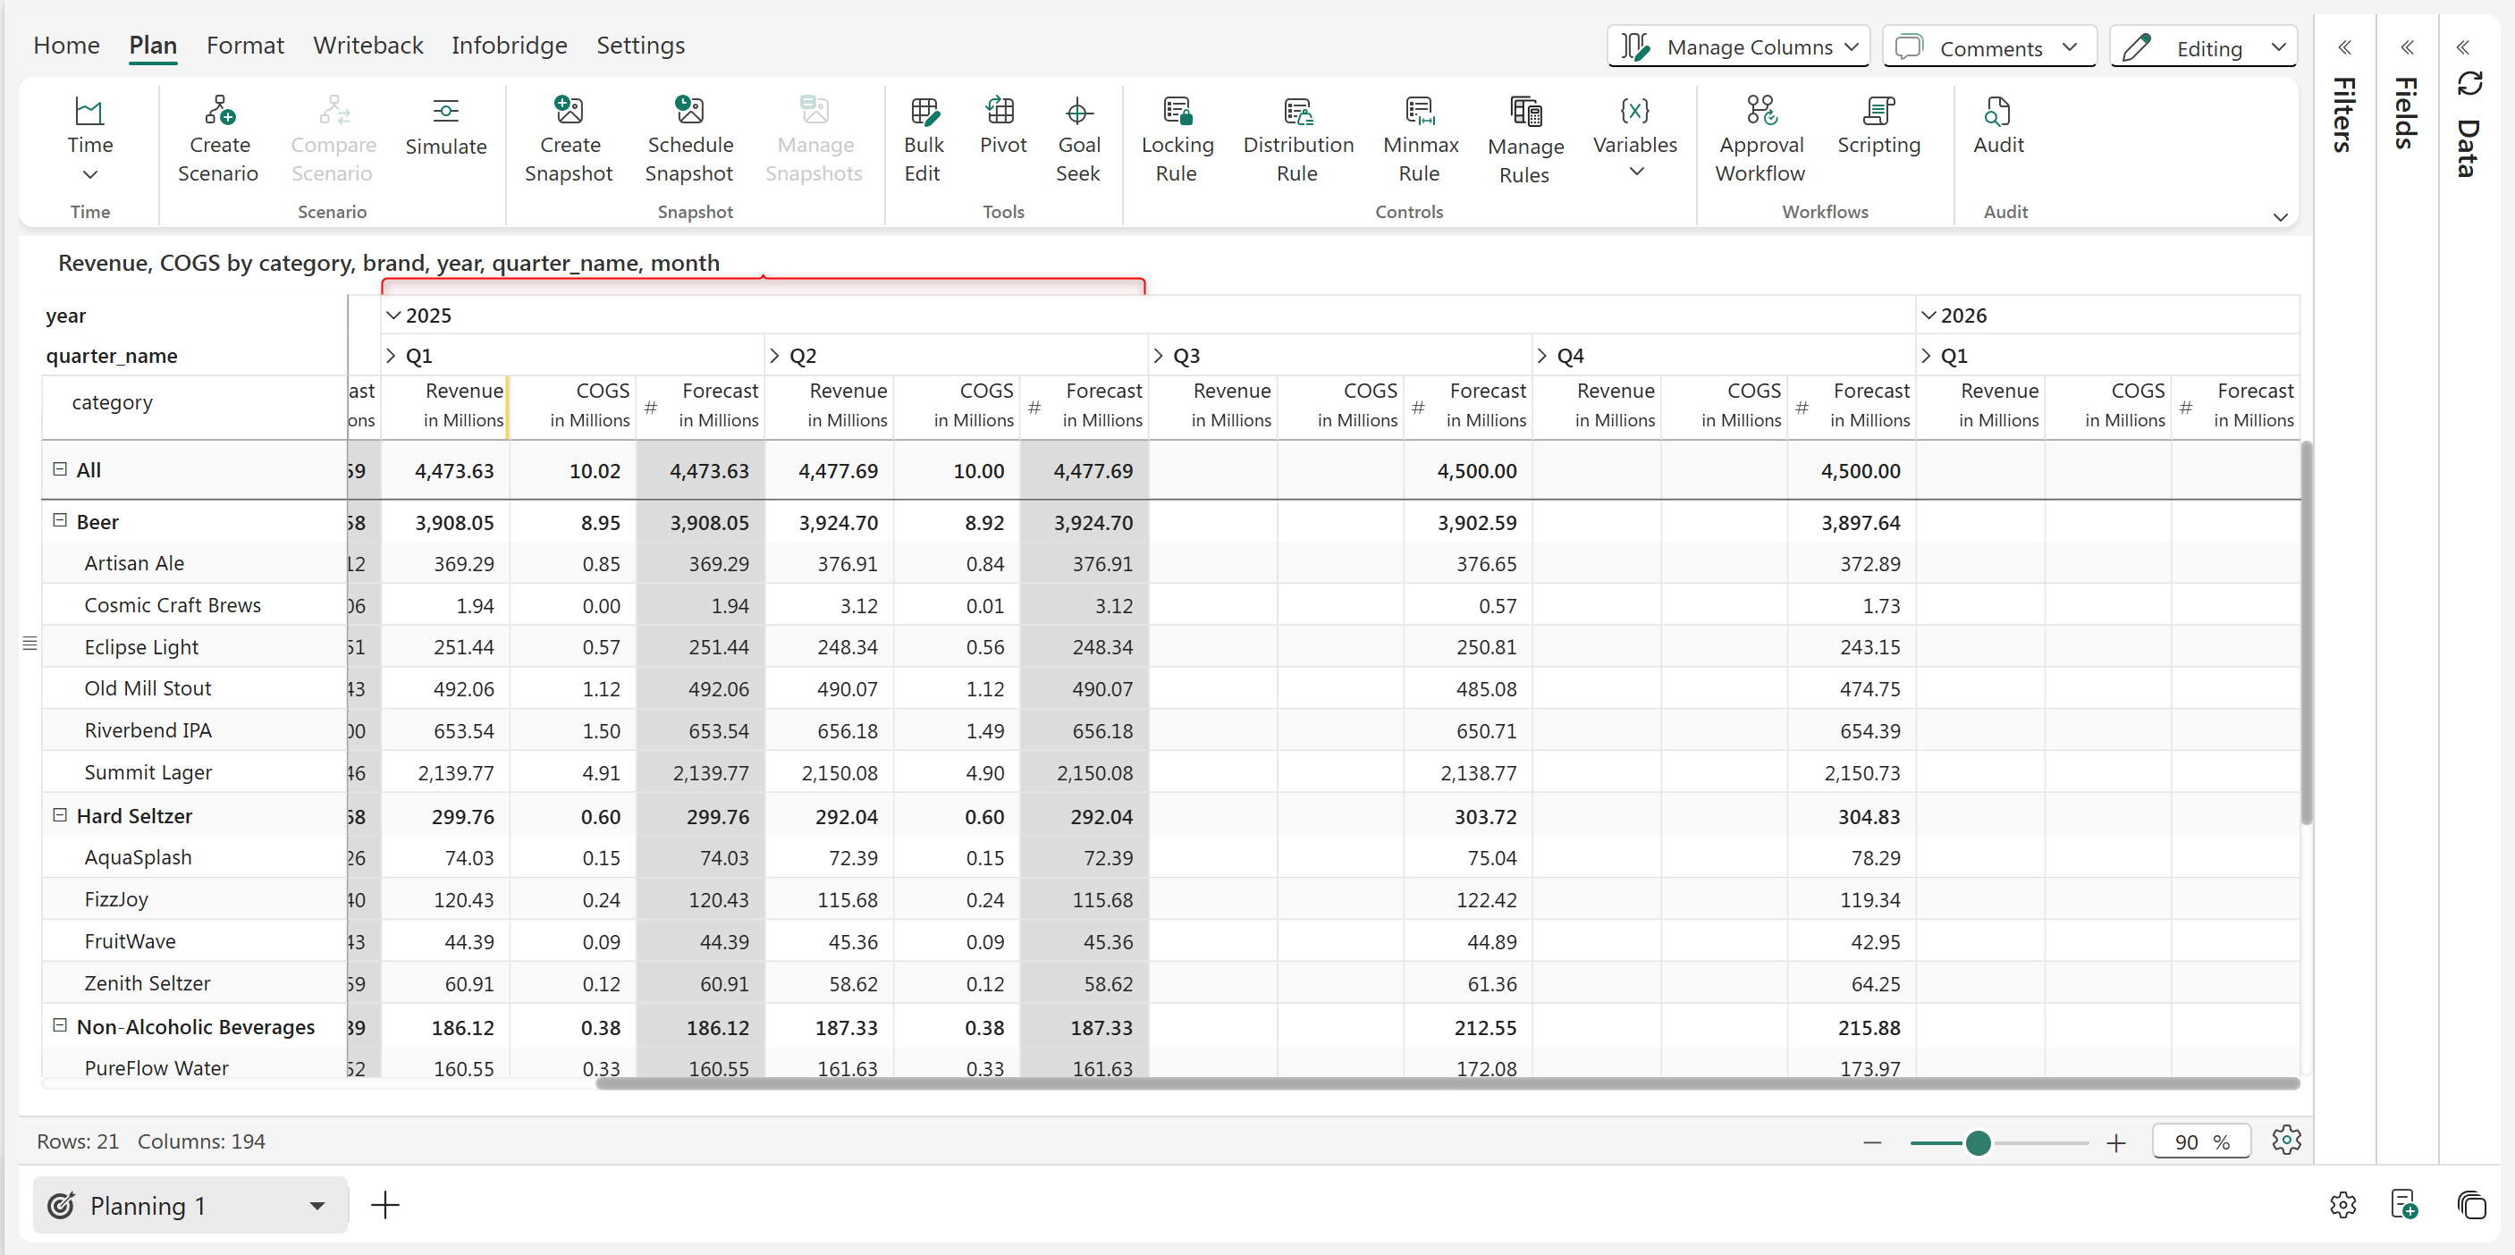This screenshot has height=1255, width=2515.
Task: Open the Infobridge tab
Action: pyautogui.click(x=509, y=45)
